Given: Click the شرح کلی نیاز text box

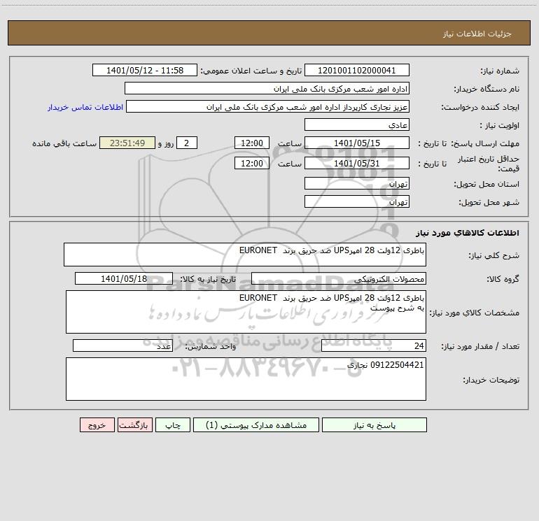Looking at the screenshot, I should coord(245,255).
